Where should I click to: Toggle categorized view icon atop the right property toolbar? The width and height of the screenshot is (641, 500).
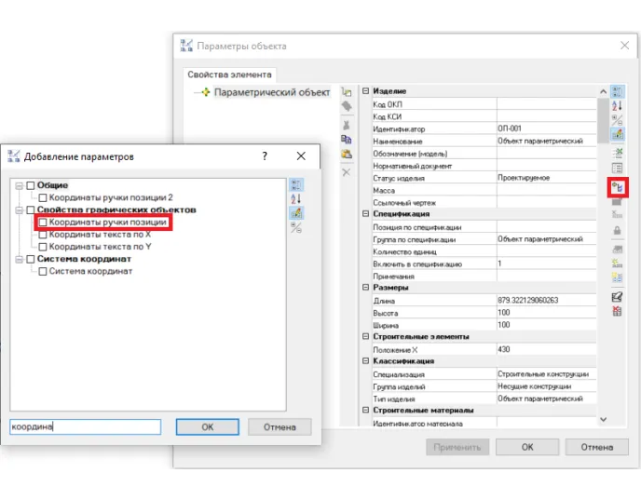point(618,91)
